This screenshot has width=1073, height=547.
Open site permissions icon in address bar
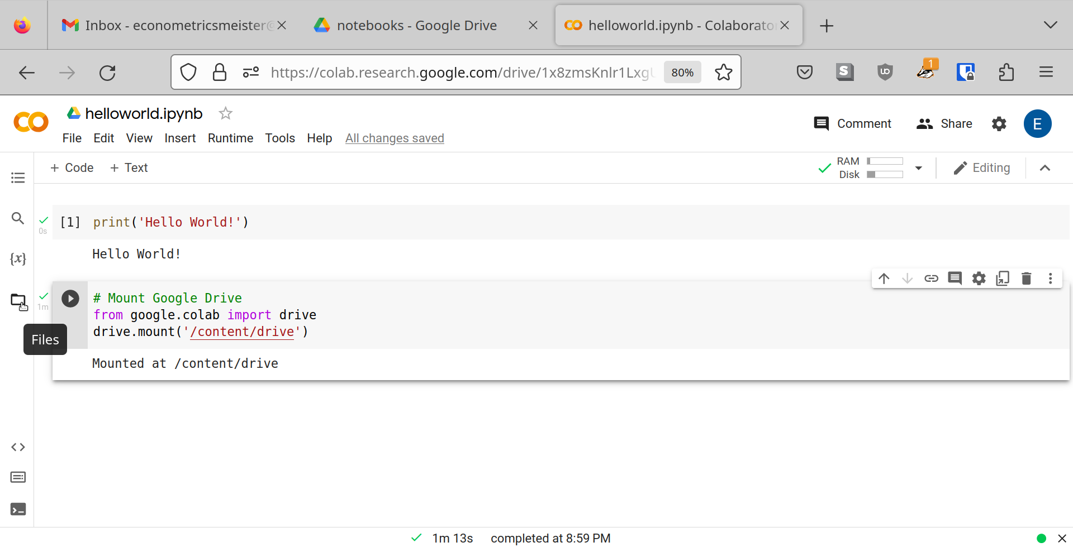pos(251,73)
